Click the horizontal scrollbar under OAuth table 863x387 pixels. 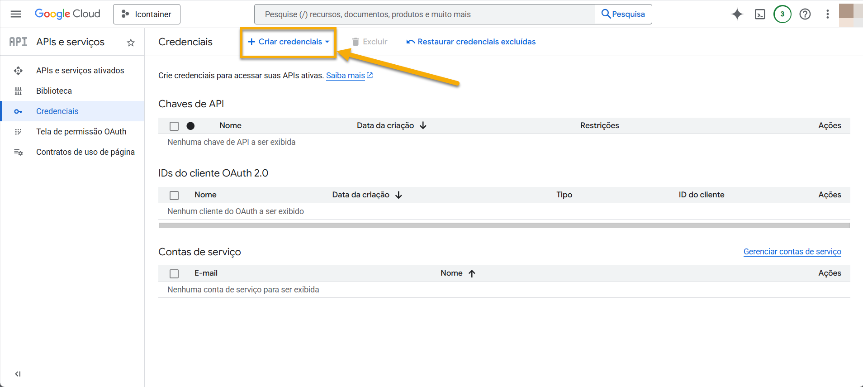click(504, 225)
